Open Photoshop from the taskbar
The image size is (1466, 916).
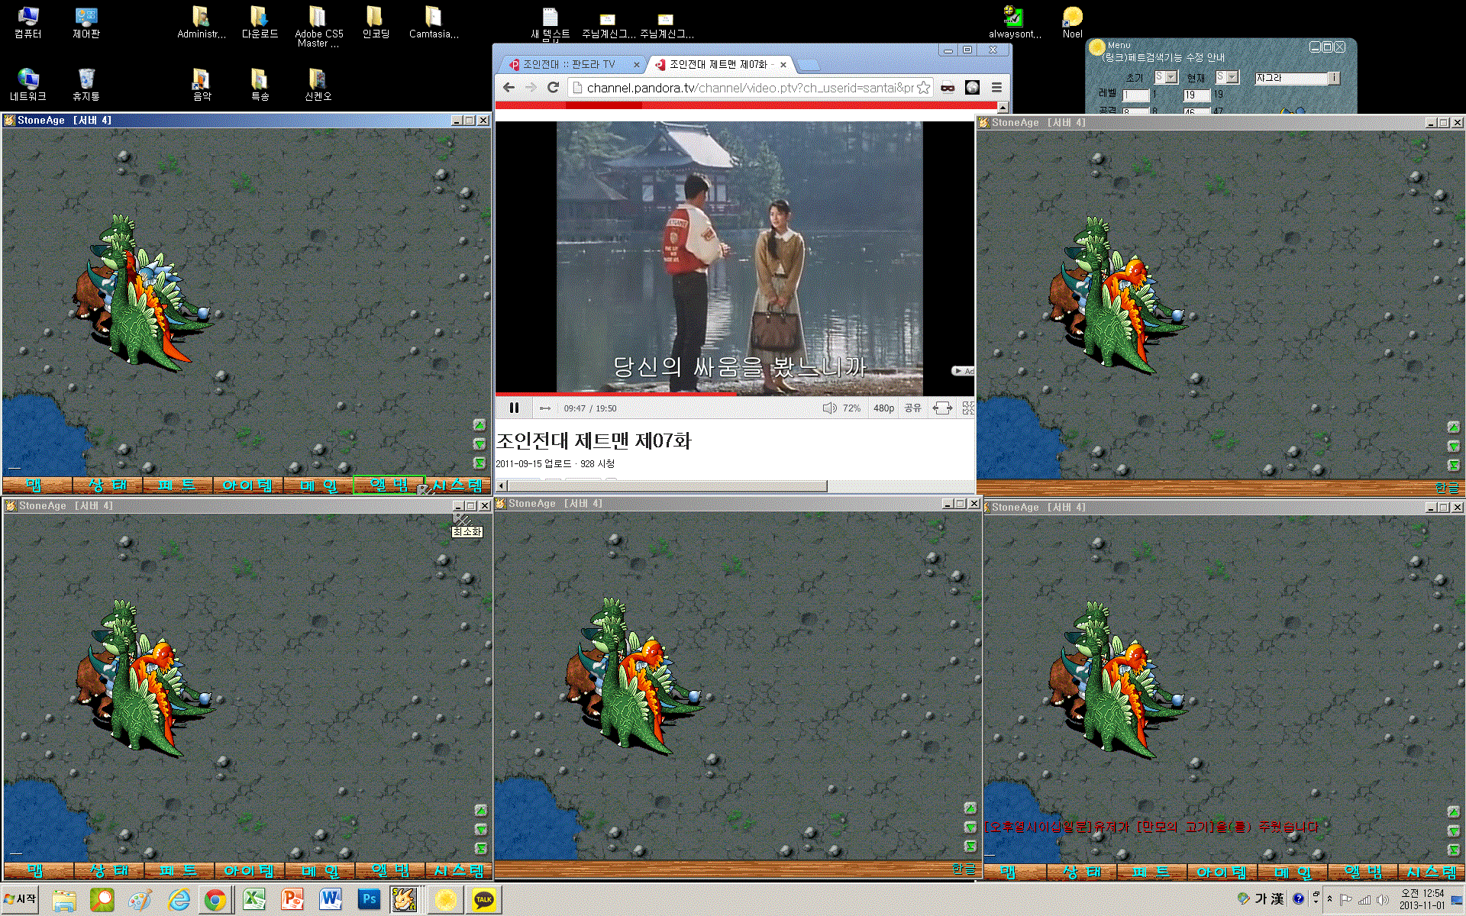click(x=369, y=899)
